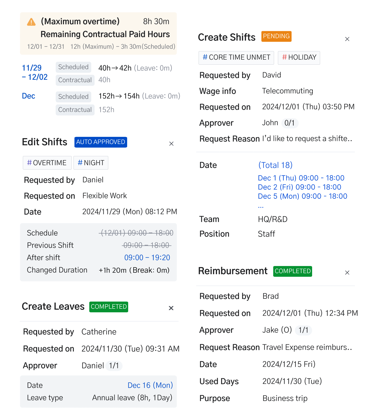This screenshot has height=420, width=373.
Task: Click the After shift time 09:00 – 19:20
Action: pos(147,258)
